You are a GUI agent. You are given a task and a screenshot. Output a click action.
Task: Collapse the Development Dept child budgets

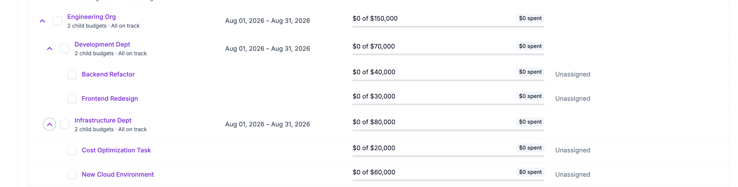coord(50,49)
